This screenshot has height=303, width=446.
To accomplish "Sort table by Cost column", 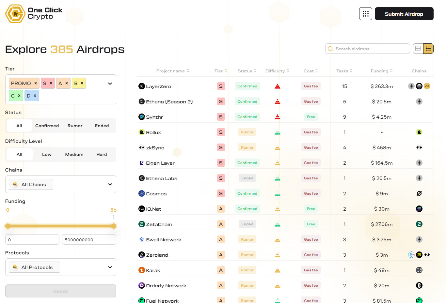I will [311, 71].
